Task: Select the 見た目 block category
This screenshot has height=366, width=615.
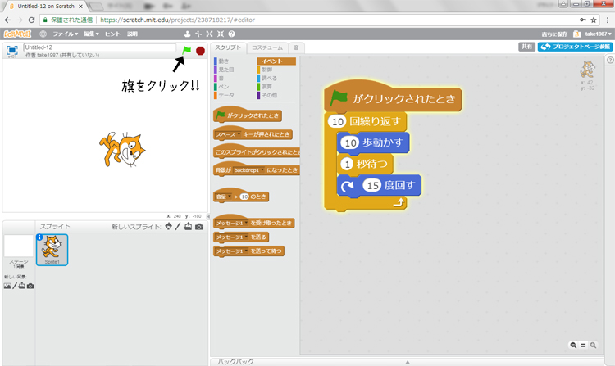Action: point(226,70)
